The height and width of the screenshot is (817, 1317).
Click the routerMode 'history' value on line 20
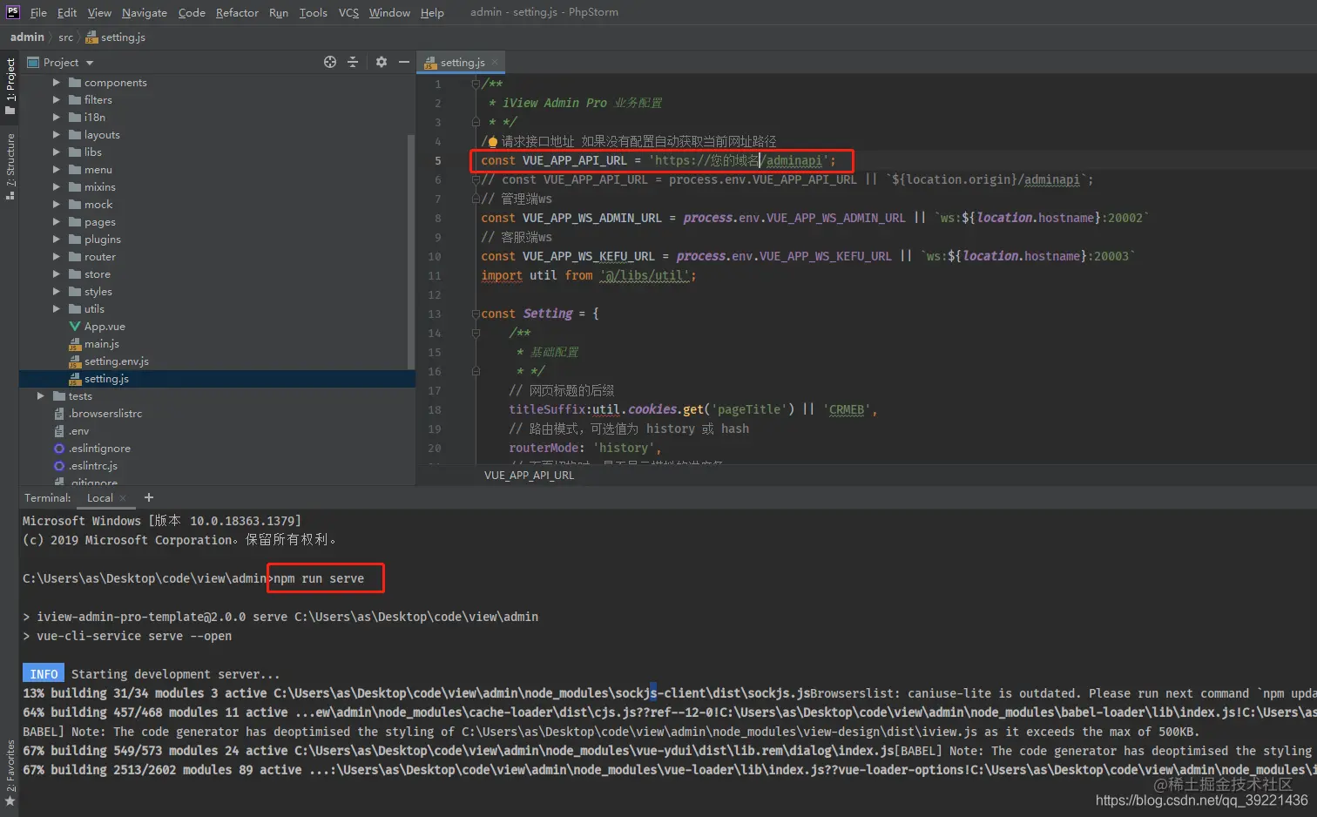coord(624,448)
